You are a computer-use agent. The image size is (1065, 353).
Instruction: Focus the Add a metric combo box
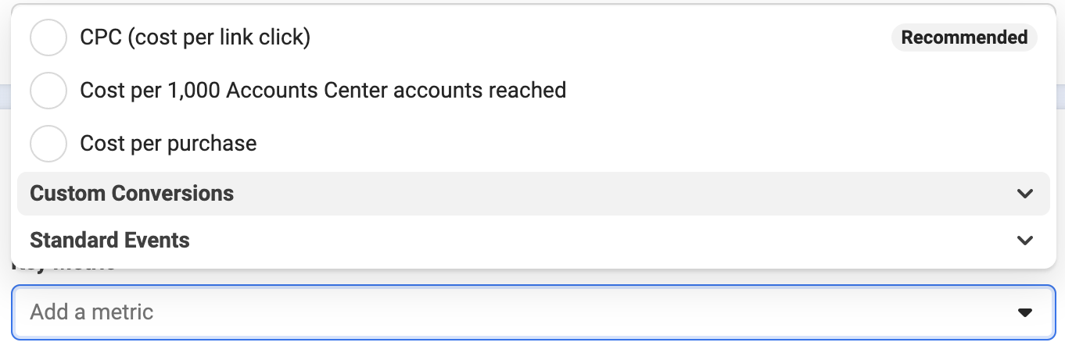(532, 312)
